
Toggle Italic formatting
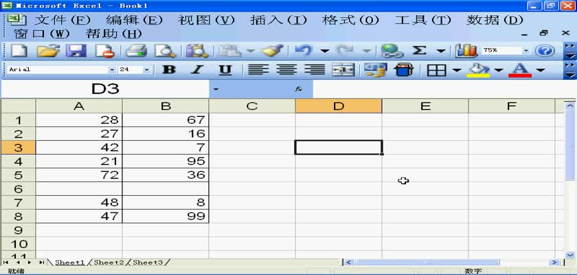pyautogui.click(x=196, y=69)
